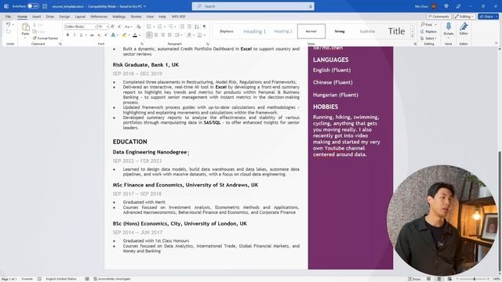
Task: Expand the Styles gallery more arrow
Action: [x=413, y=37]
